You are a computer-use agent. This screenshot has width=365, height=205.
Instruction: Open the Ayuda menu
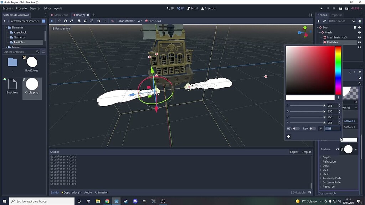(58, 9)
